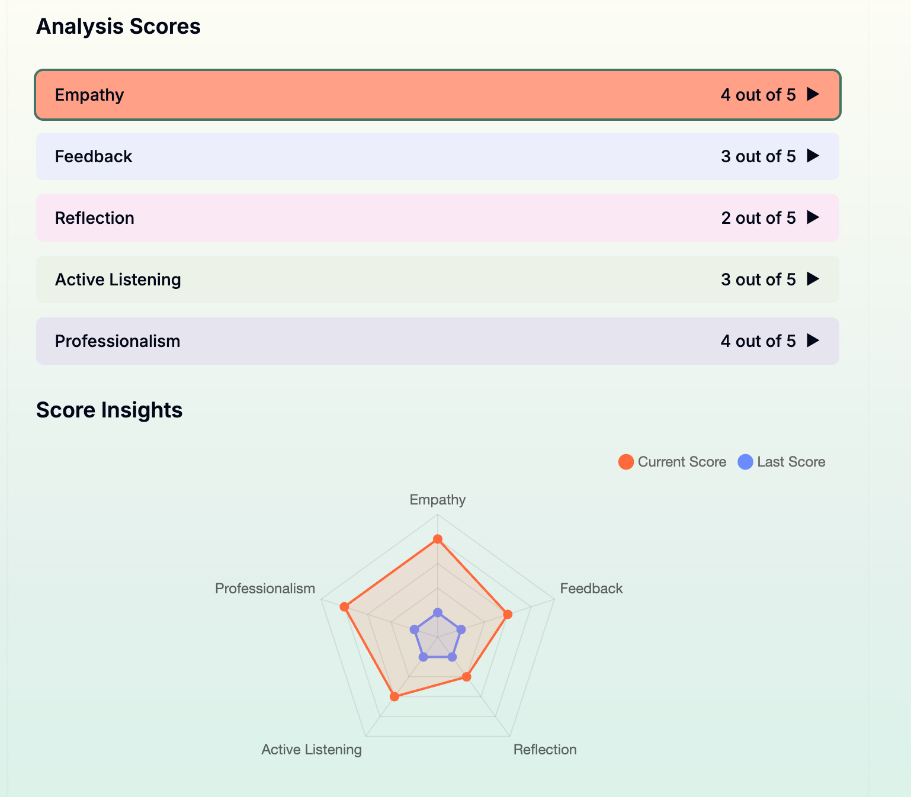Click the blue Last Score legend dot

tap(745, 462)
